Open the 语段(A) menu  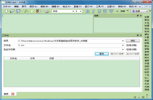[x=33, y=7]
